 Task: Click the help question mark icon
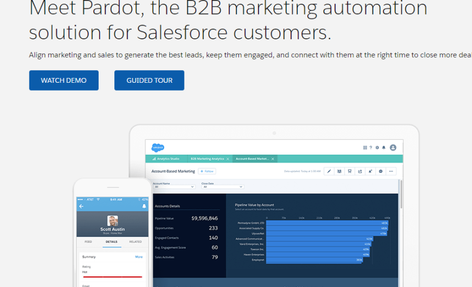[371, 148]
